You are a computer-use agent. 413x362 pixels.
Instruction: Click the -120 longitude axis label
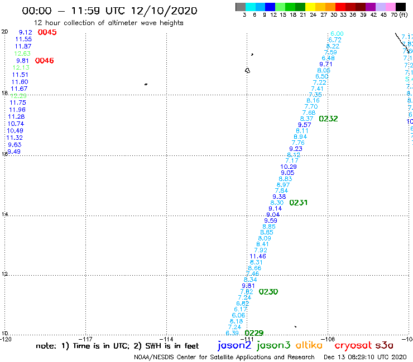click(x=6, y=339)
